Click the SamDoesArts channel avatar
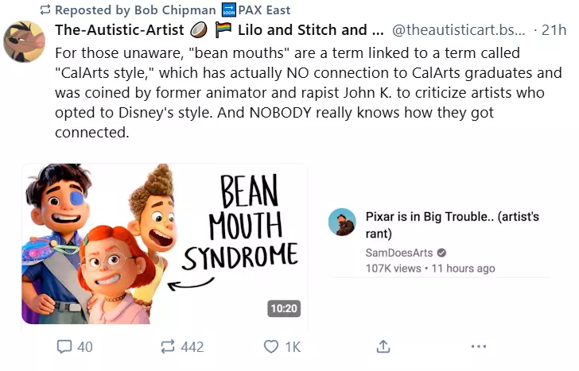The image size is (579, 371). [x=342, y=222]
